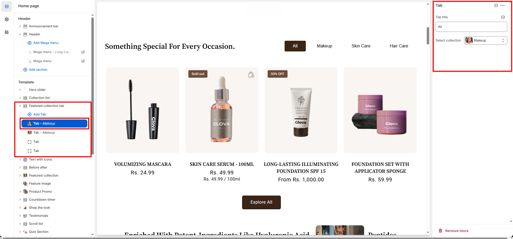Click the Explore All button
Screen dimensions: 513x239
[x=261, y=202]
